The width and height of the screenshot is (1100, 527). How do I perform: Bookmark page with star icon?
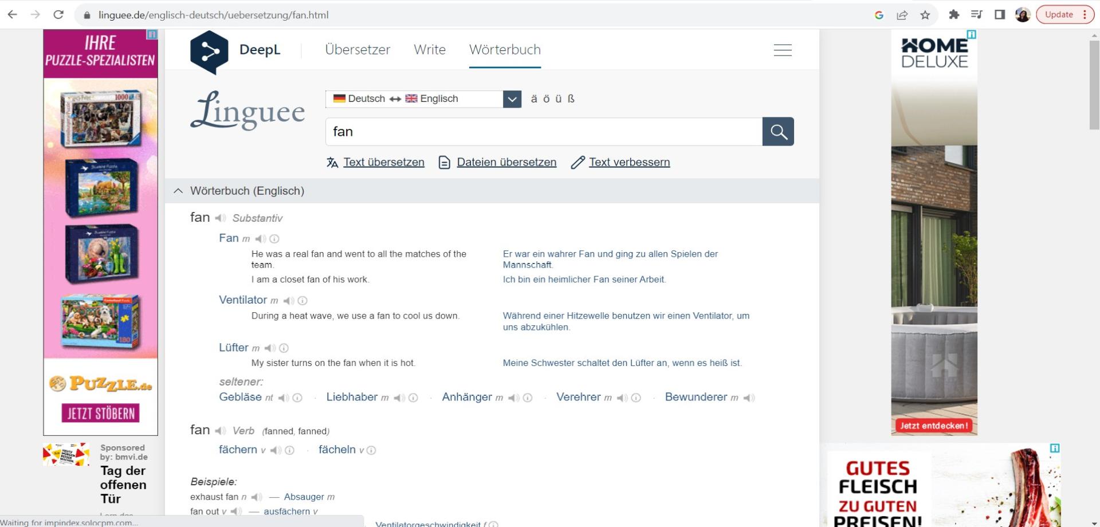click(925, 15)
